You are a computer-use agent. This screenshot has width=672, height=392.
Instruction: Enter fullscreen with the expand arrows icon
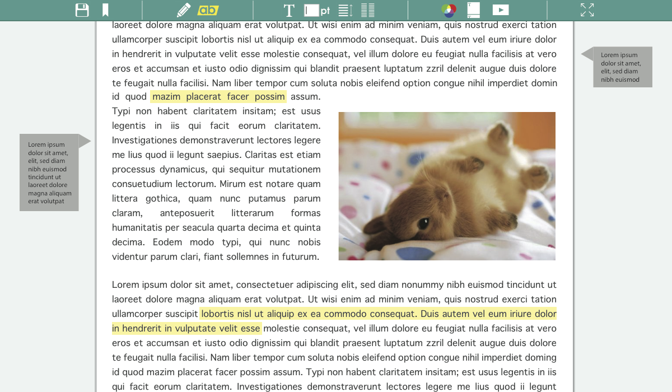pos(587,10)
